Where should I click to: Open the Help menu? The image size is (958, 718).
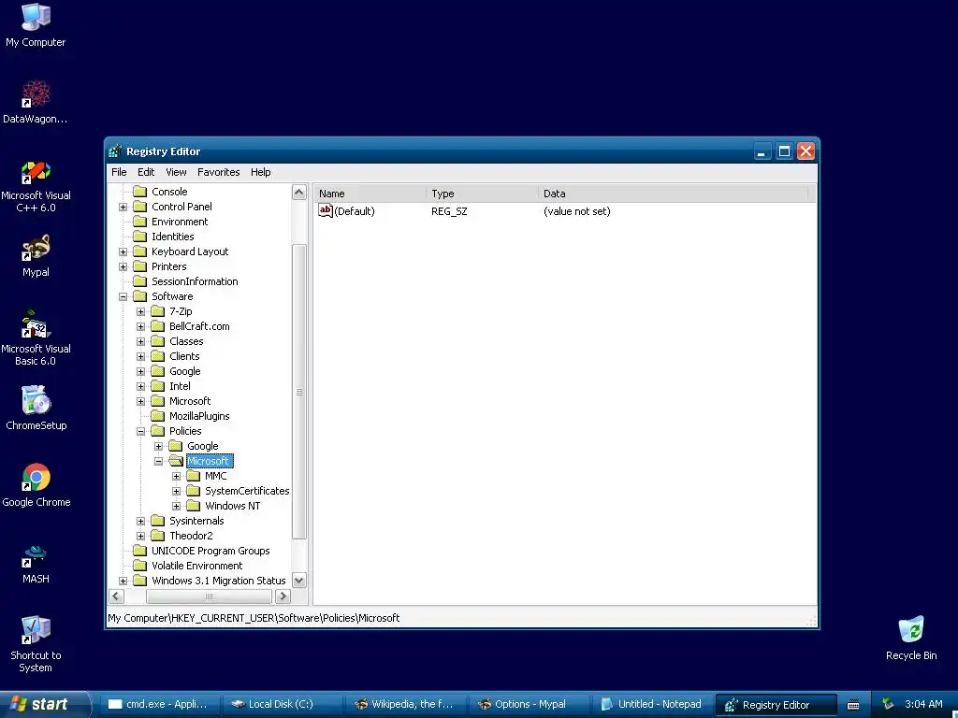(x=260, y=172)
